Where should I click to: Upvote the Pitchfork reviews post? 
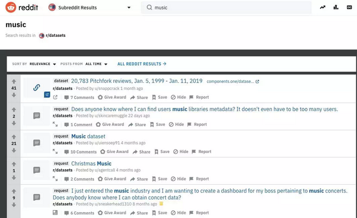coord(14,82)
